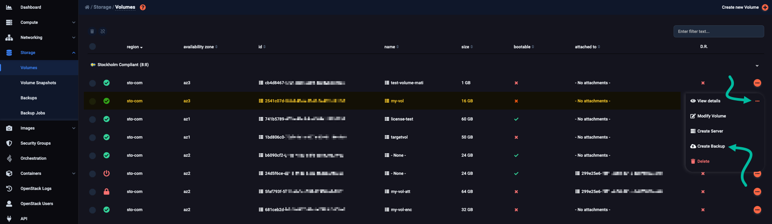Click the orange help question mark icon
Screen dimensions: 772x224
click(x=143, y=7)
